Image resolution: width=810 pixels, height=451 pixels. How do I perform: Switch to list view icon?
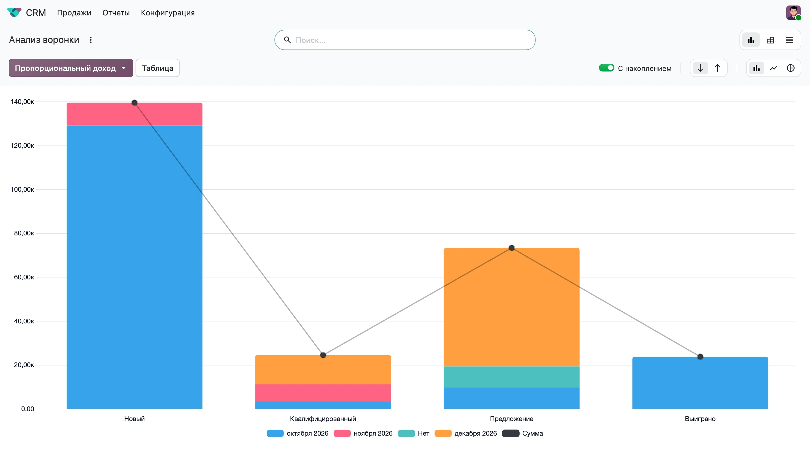[789, 40]
